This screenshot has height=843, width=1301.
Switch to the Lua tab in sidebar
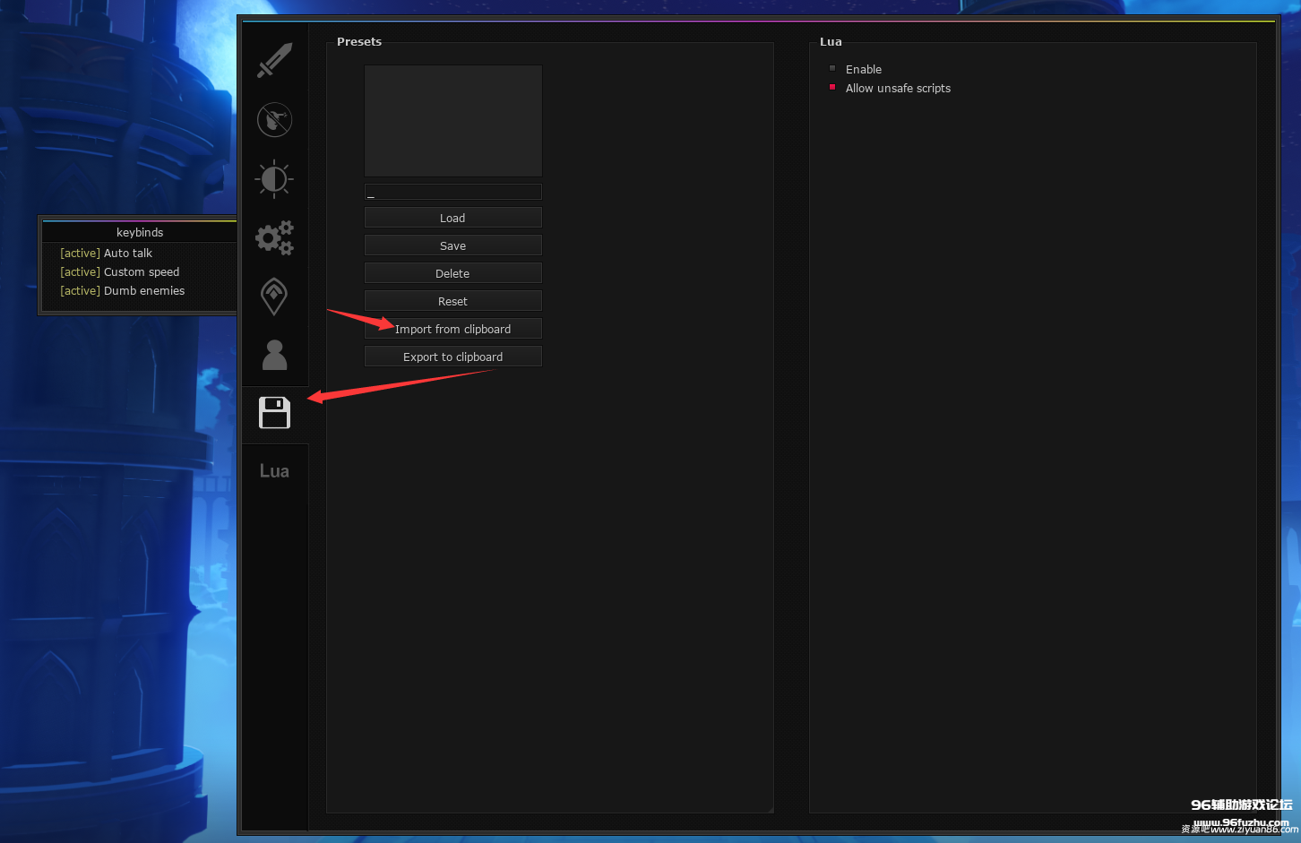tap(274, 471)
